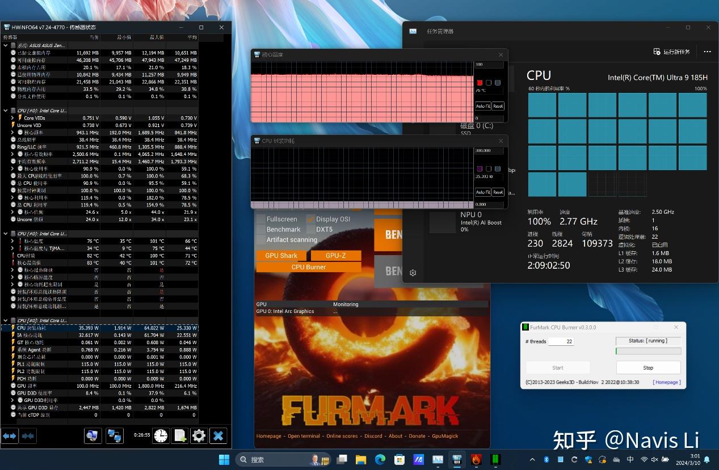Open File Explorer from taskbar
Image resolution: width=719 pixels, height=470 pixels.
pos(361,459)
